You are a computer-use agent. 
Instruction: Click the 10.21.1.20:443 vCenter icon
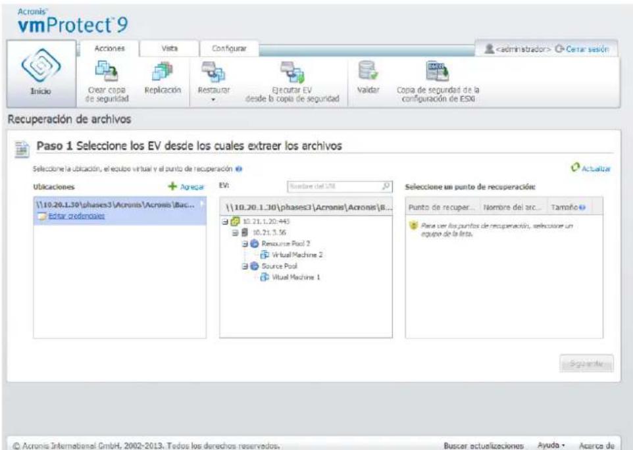pos(235,221)
